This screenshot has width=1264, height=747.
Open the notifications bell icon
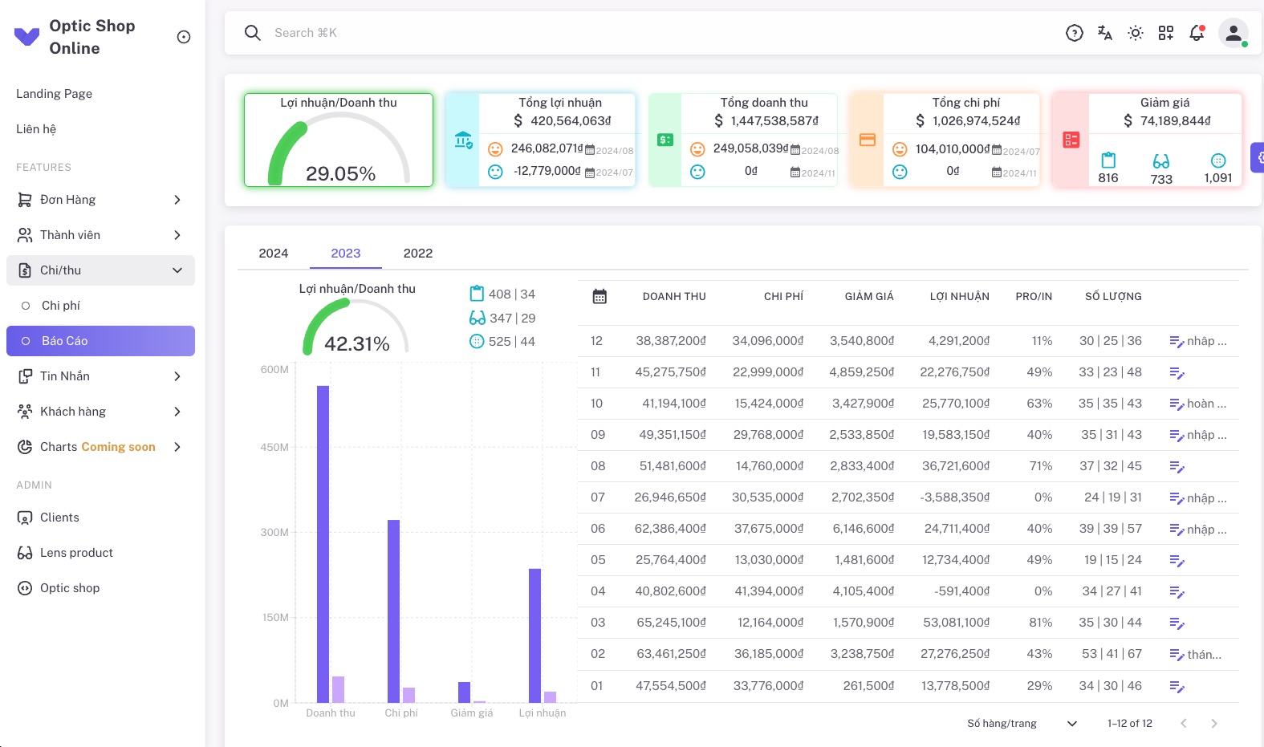(1197, 33)
